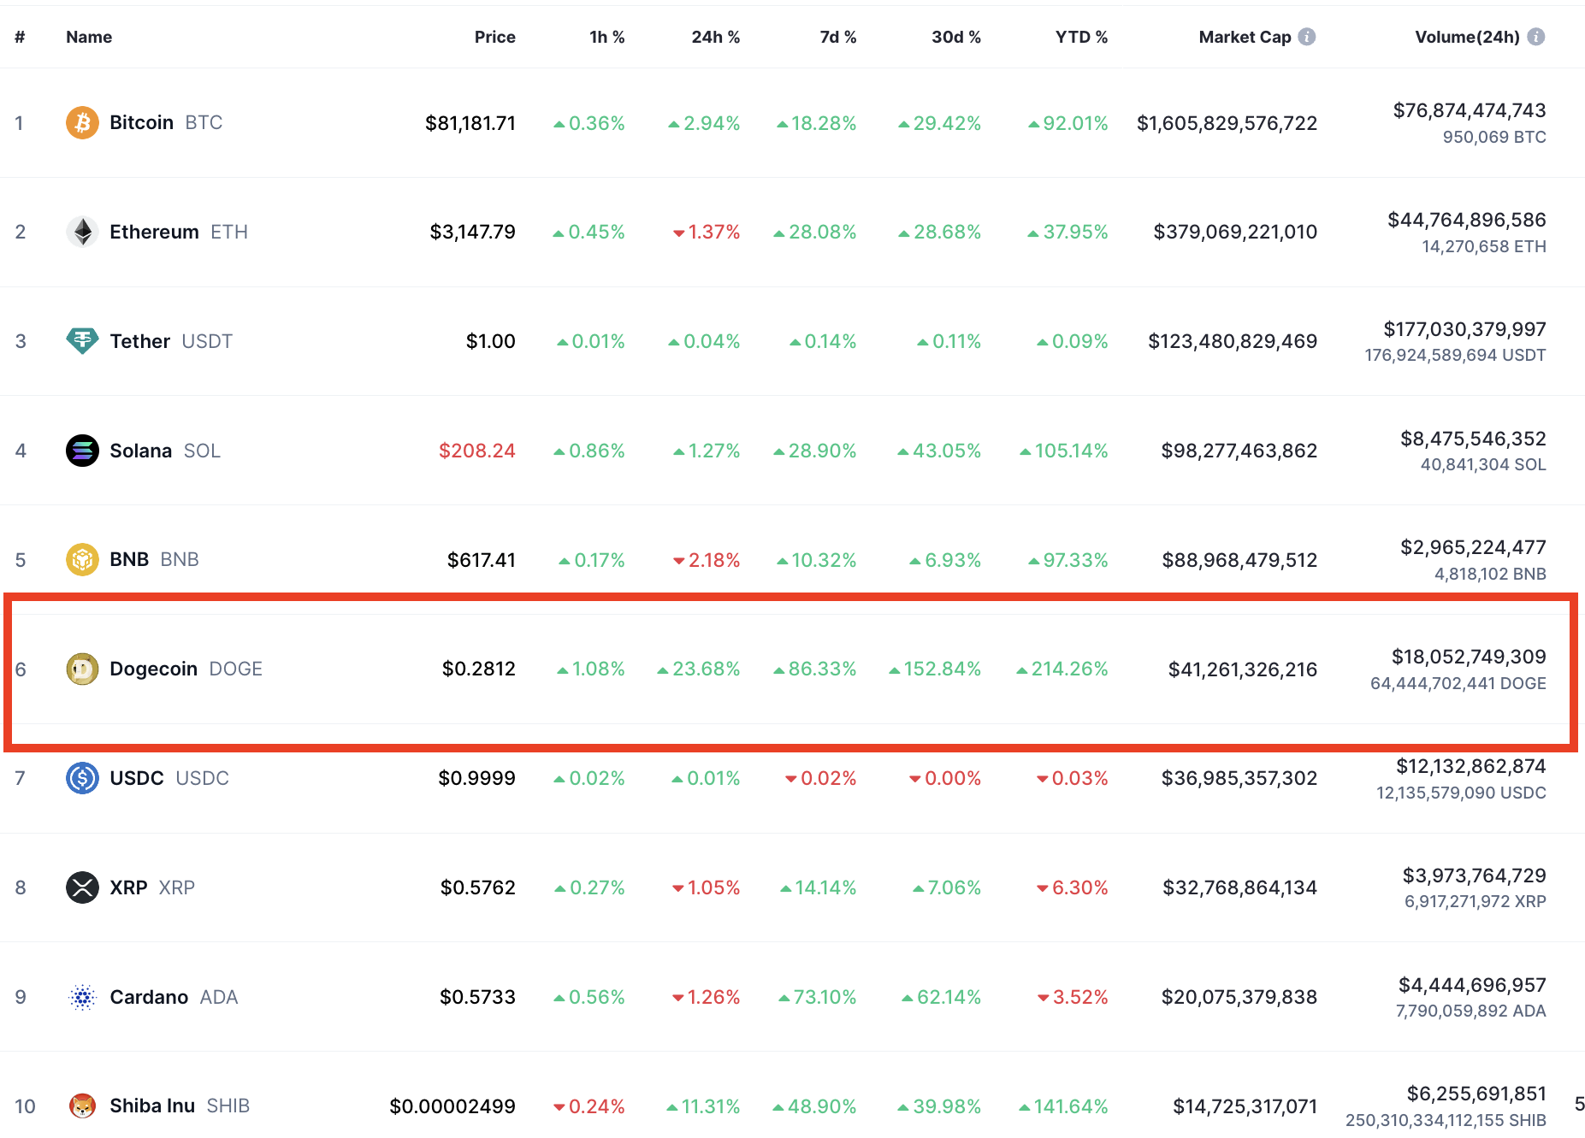
Task: Click the Ethereum ETH logo icon
Action: pyautogui.click(x=82, y=231)
